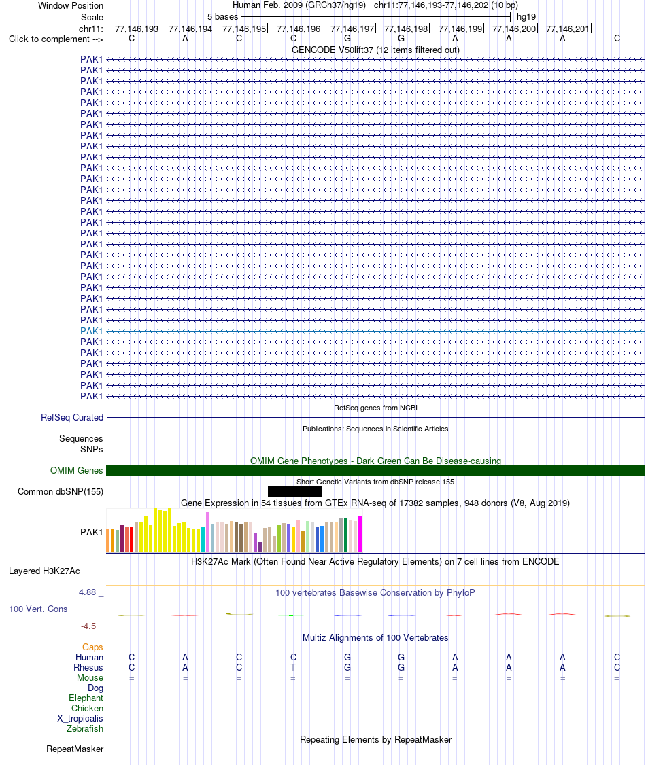The height and width of the screenshot is (765, 646).
Task: Open the H3K27Ac Mark ENCODE track title
Action: pyautogui.click(x=375, y=562)
